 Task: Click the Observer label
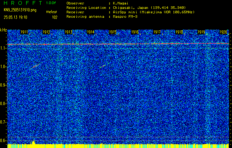(x=75, y=3)
